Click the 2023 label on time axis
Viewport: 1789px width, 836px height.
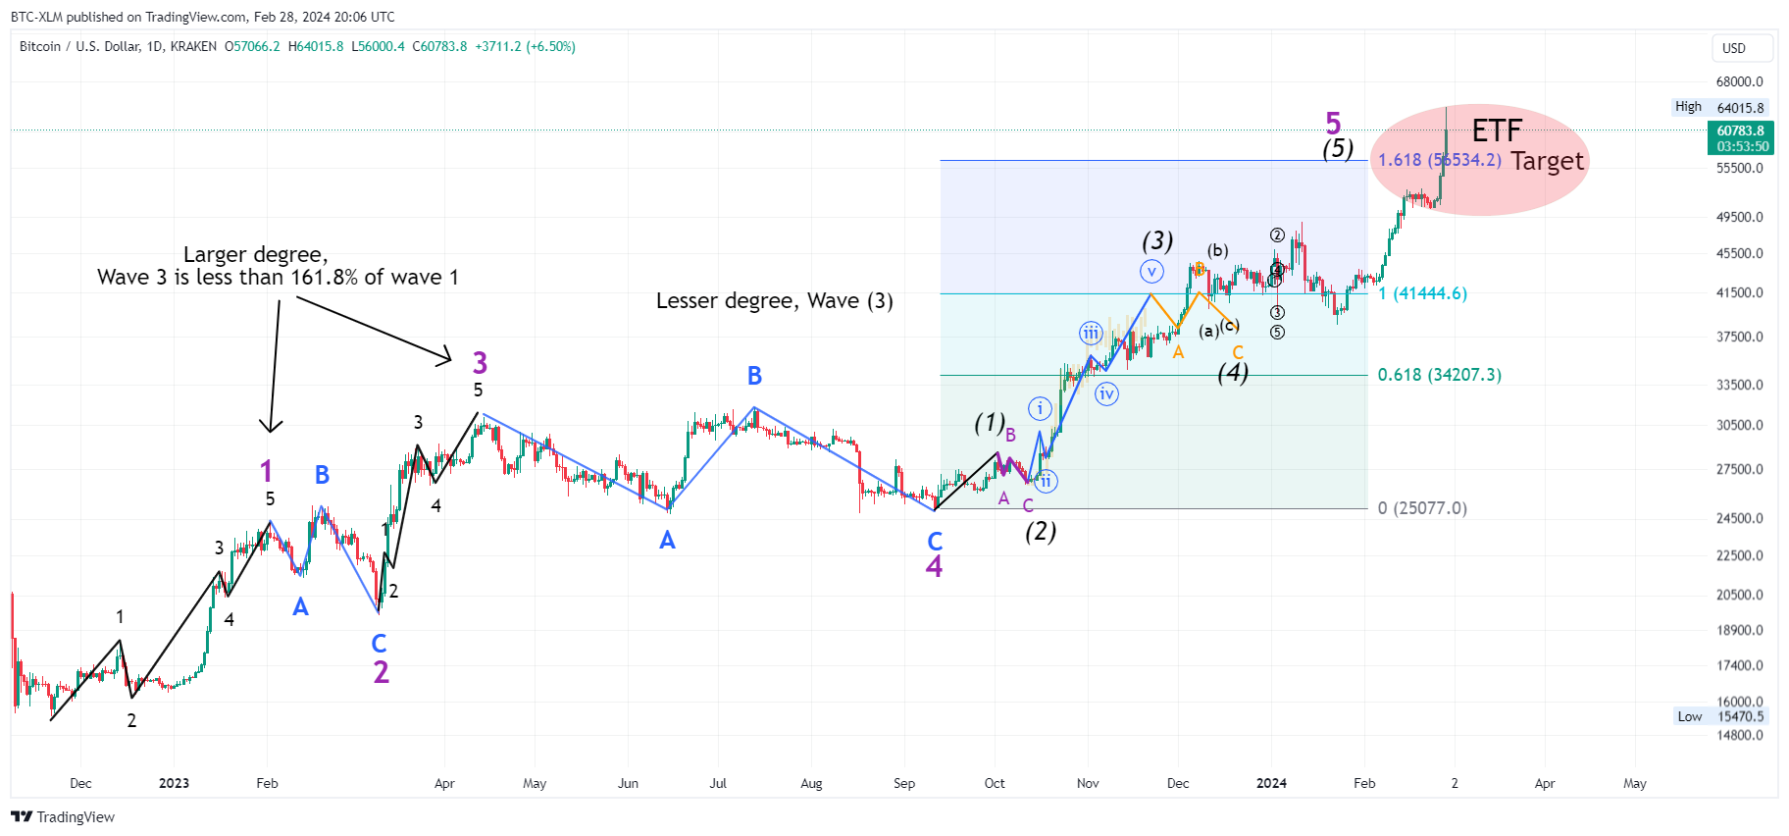tap(174, 783)
